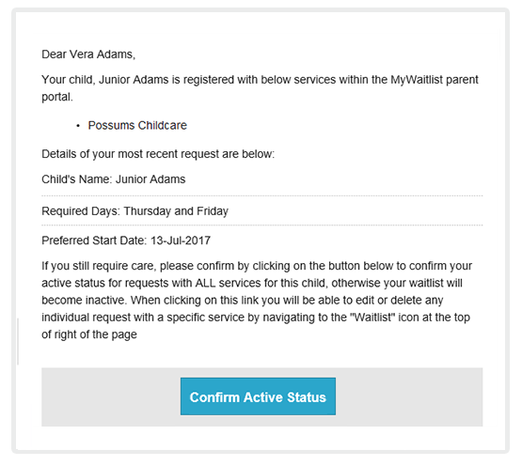Click the Required Days: Thursday and Friday line
Viewport: 522px width, 466px height.
(x=134, y=211)
